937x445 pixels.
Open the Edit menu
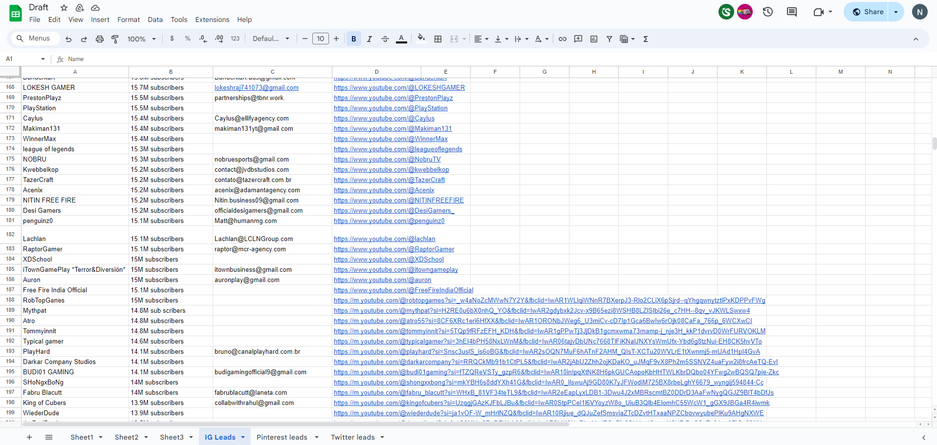[54, 20]
